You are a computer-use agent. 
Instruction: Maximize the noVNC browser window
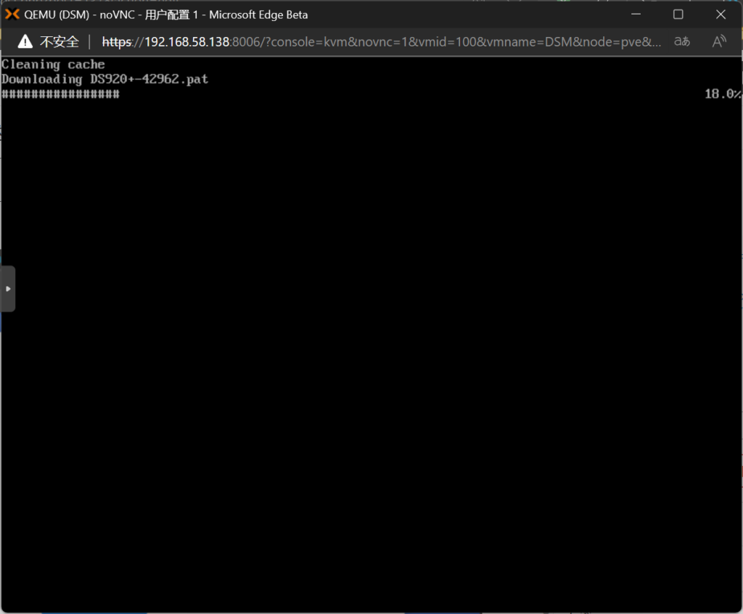tap(678, 15)
